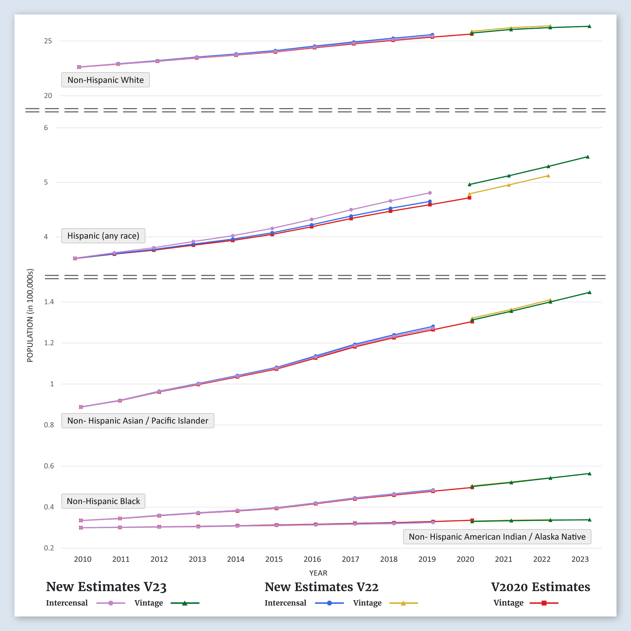This screenshot has width=631, height=631.
Task: Click the Non-Hispanic Asian / Pacific Islander label
Action: pyautogui.click(x=138, y=421)
